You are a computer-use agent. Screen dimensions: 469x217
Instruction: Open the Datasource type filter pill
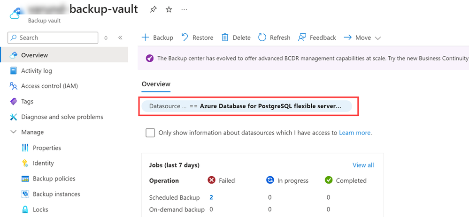point(247,106)
